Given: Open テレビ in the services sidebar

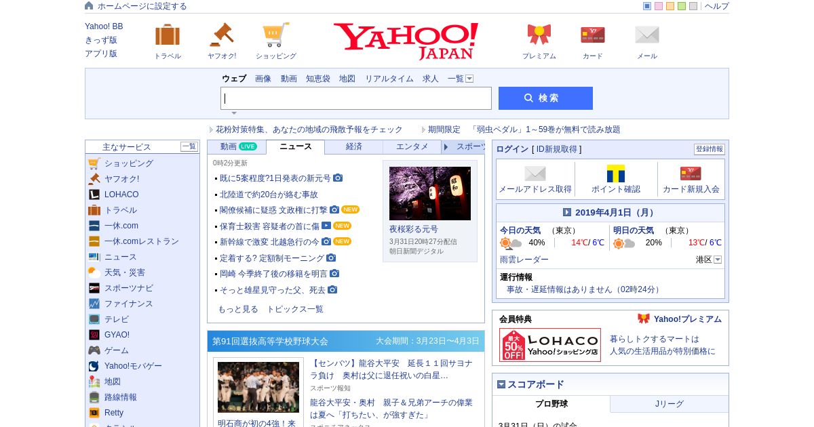Looking at the screenshot, I should [117, 319].
